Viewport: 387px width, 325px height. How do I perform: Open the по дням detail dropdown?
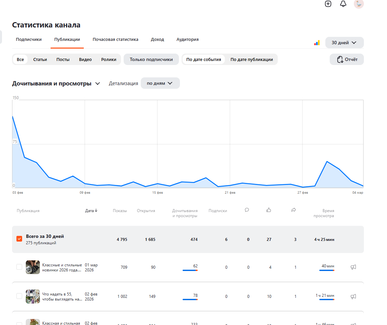tap(160, 83)
